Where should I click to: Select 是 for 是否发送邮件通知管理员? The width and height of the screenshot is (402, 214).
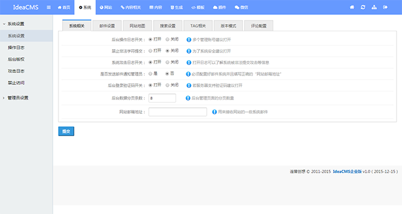151,74
